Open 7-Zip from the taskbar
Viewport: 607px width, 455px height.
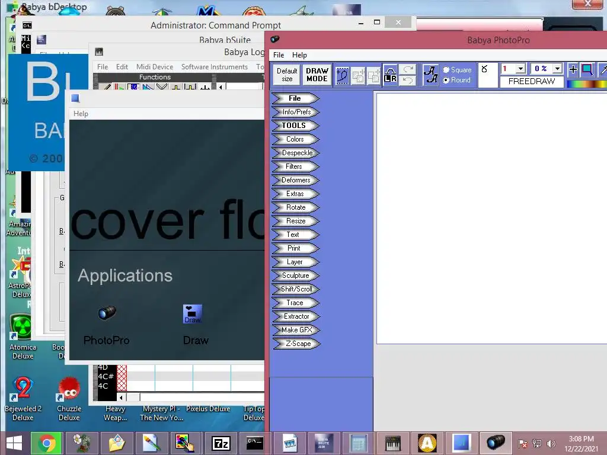[221, 443]
